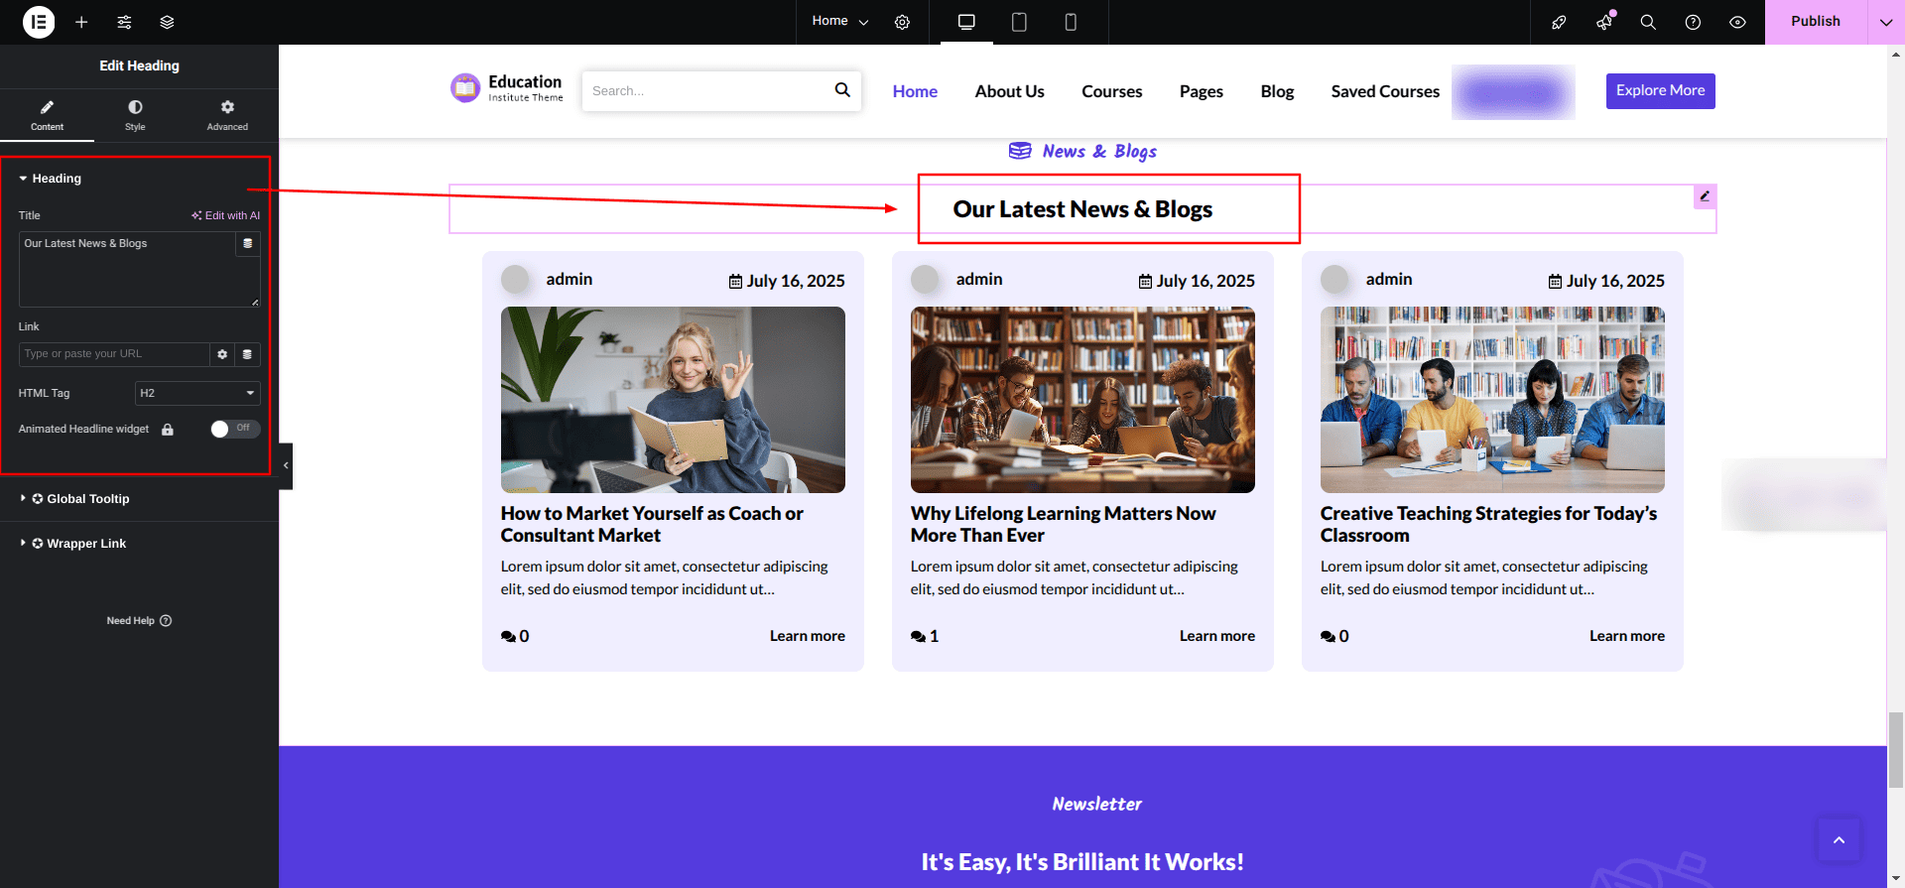Click the woman with notebook post image
The height and width of the screenshot is (888, 1905).
pyautogui.click(x=673, y=400)
